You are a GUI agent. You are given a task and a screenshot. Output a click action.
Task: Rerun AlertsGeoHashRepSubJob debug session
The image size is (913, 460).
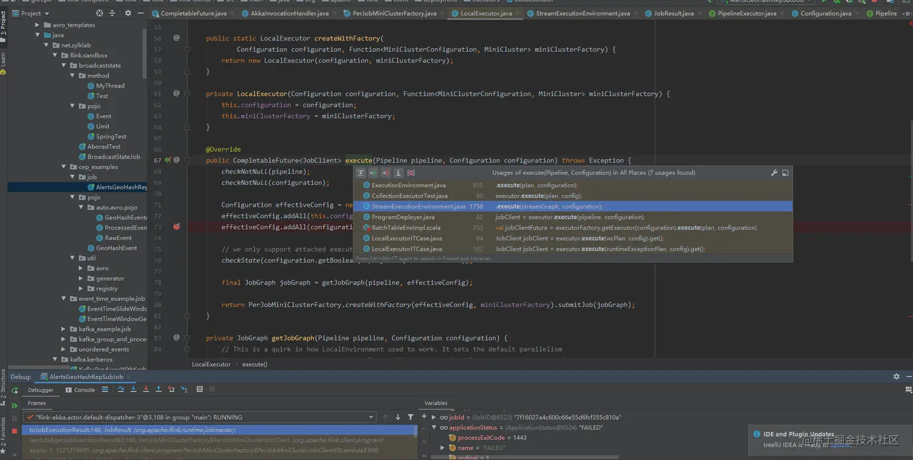pos(14,391)
